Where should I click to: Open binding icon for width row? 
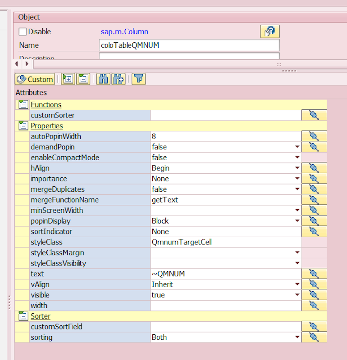click(314, 305)
